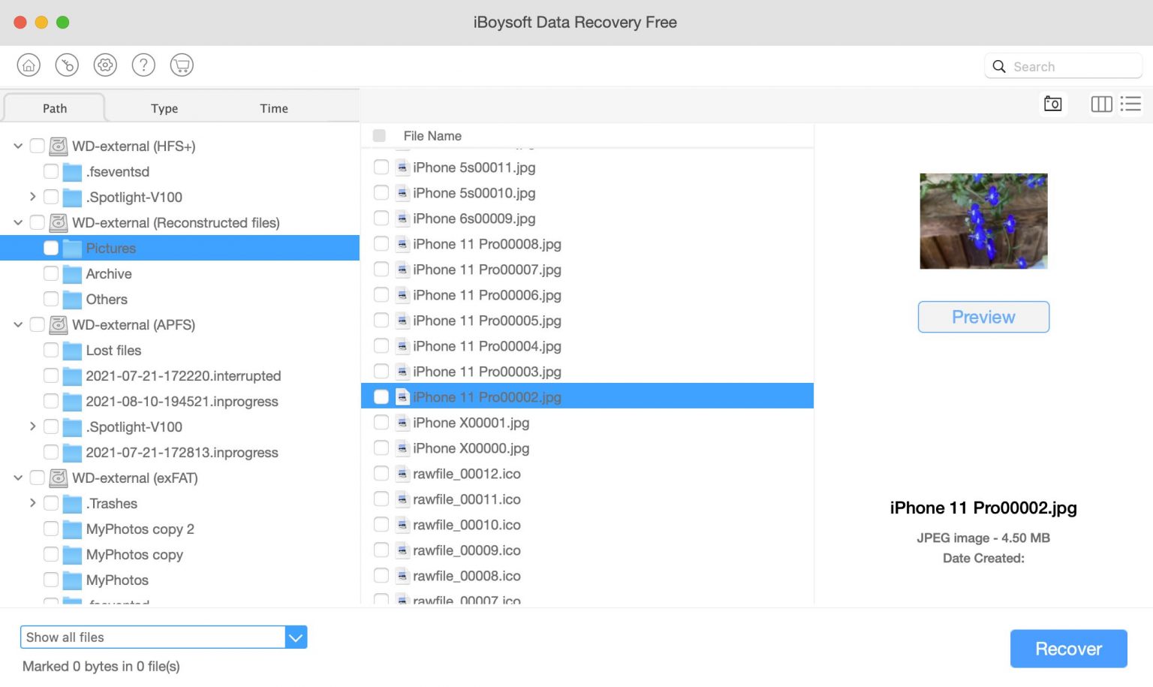Image resolution: width=1153 pixels, height=687 pixels.
Task: Click the Recover button
Action: [1068, 648]
